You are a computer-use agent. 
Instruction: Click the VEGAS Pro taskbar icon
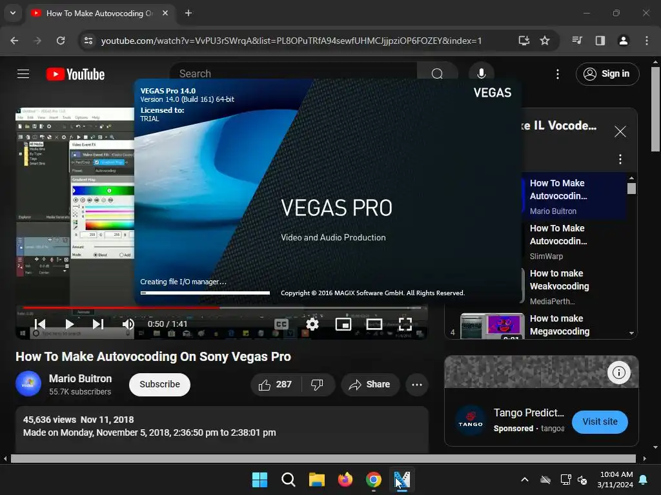pos(402,480)
